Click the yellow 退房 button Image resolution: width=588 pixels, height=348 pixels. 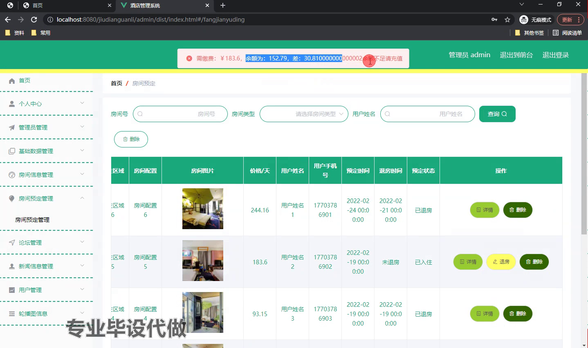(501, 262)
